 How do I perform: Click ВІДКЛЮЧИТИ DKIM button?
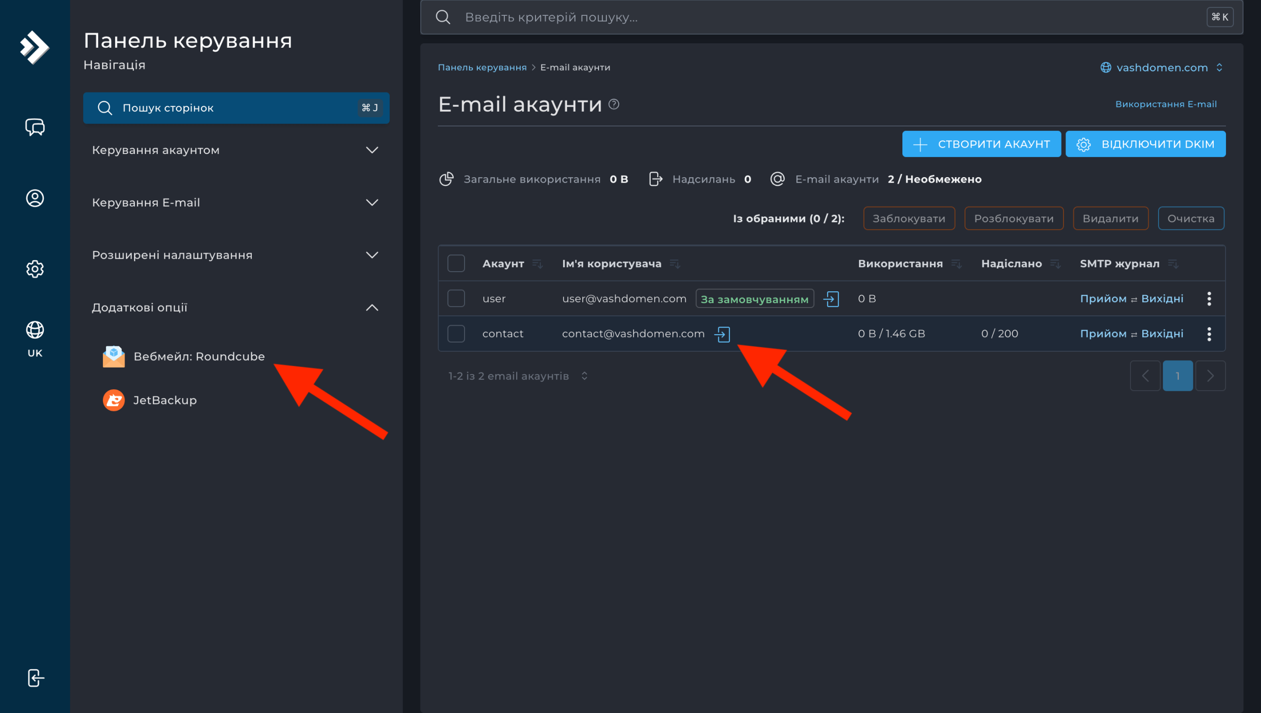pyautogui.click(x=1146, y=144)
